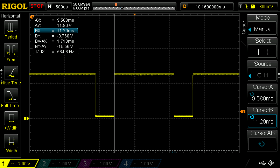Viewport: 280px width, 168px height.
Task: Click the red STOP status button
Action: [37, 6]
